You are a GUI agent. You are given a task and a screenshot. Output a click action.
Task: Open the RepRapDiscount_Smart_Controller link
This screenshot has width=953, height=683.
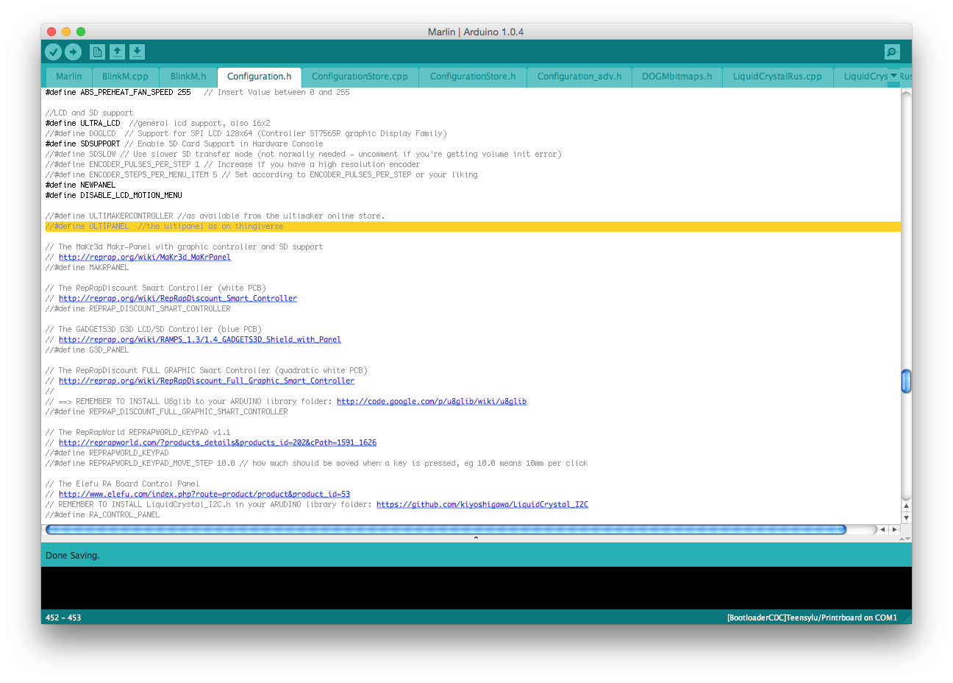point(178,299)
